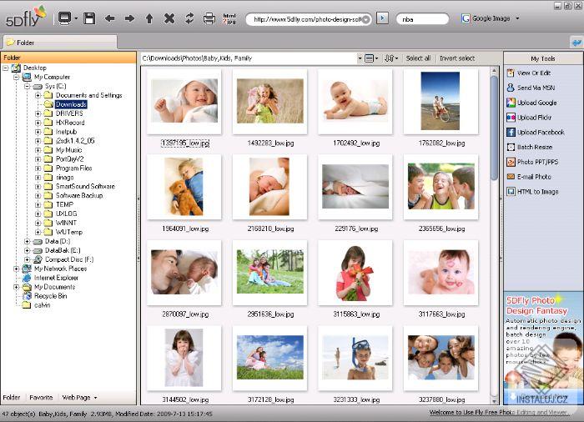Select the Downloads folder in the tree
The width and height of the screenshot is (584, 422).
71,104
